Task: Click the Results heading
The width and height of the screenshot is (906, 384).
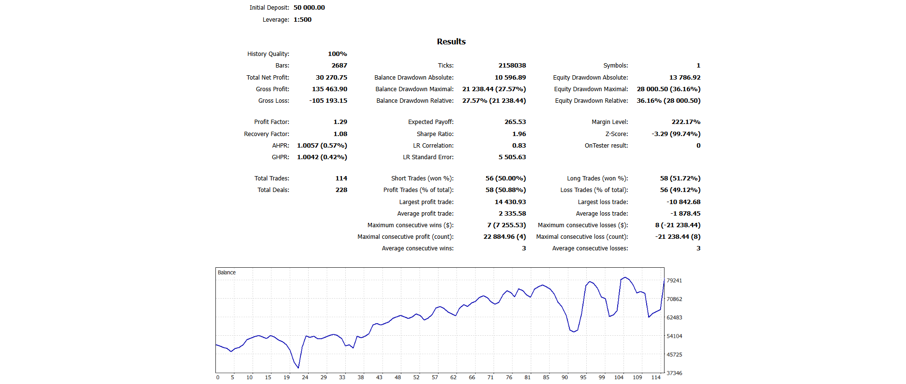Action: click(451, 41)
